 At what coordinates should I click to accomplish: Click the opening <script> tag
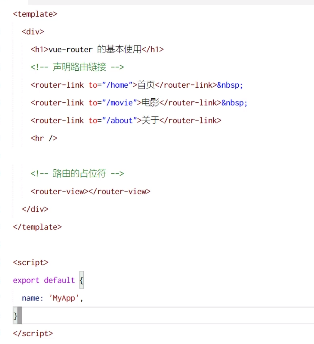coord(31,262)
